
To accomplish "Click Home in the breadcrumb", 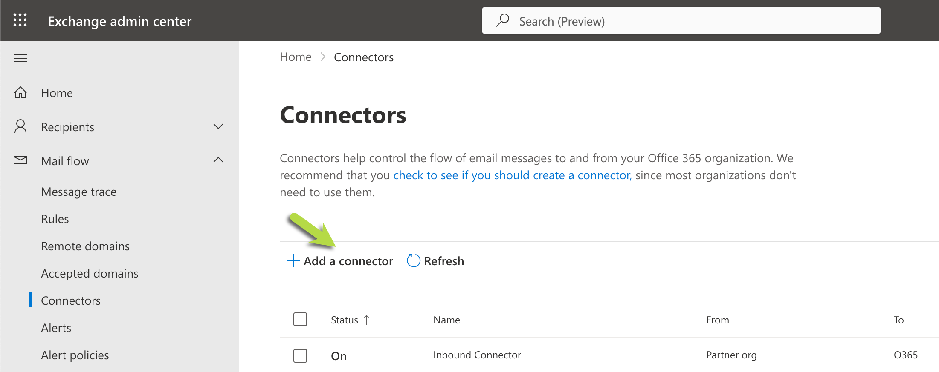I will point(296,57).
